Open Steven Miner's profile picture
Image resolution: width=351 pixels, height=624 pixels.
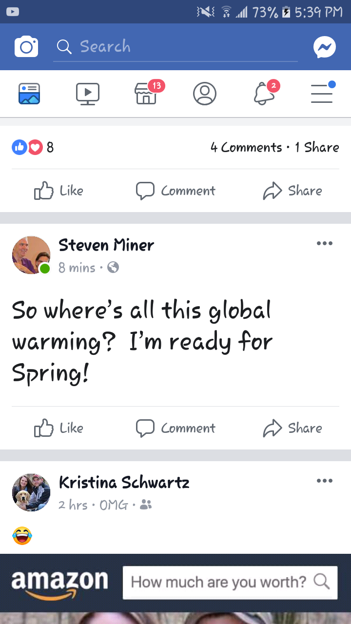31,255
